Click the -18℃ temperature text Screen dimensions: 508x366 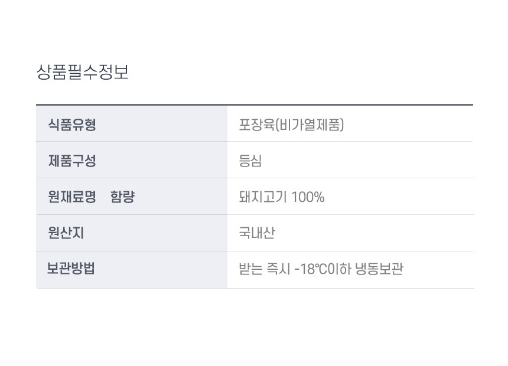[314, 269]
